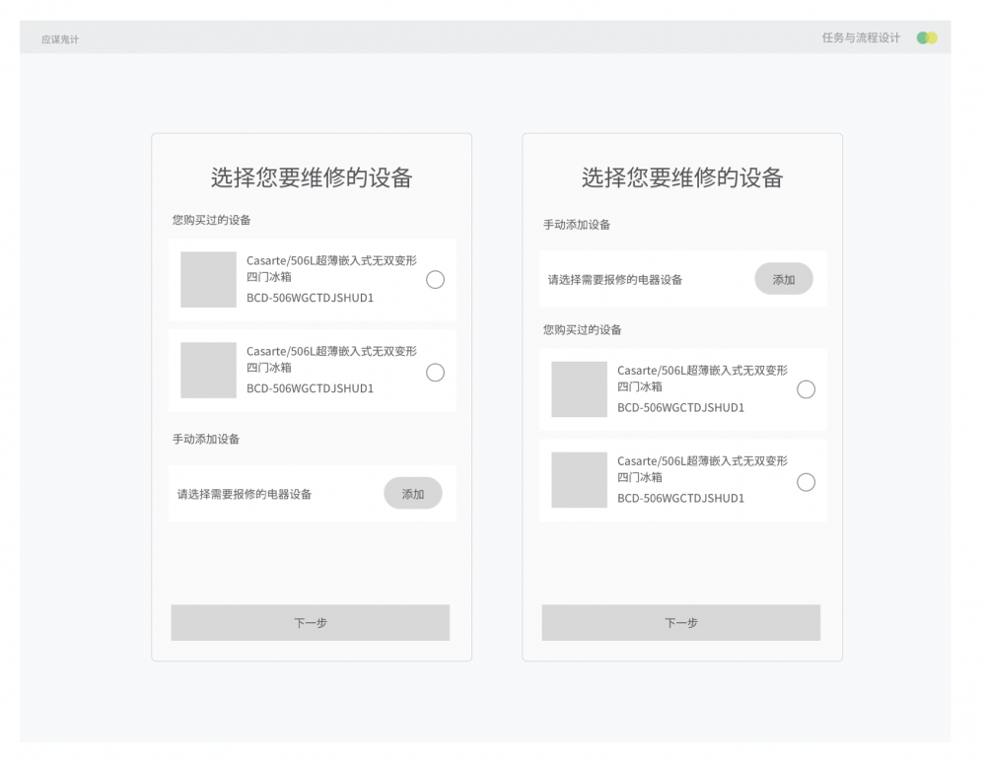
Task: Click the green-yellow circles icon in the header
Action: 926,38
